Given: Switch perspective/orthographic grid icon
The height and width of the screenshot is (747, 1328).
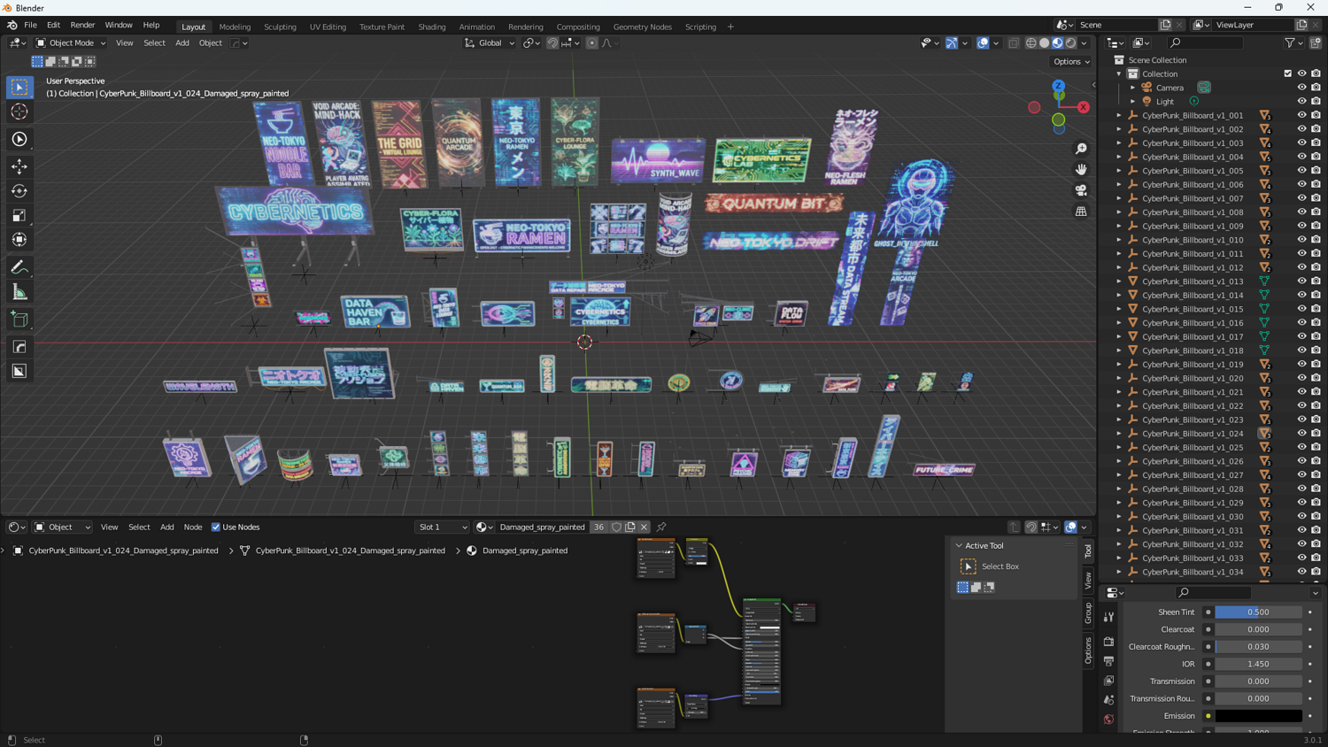Looking at the screenshot, I should click(1081, 212).
